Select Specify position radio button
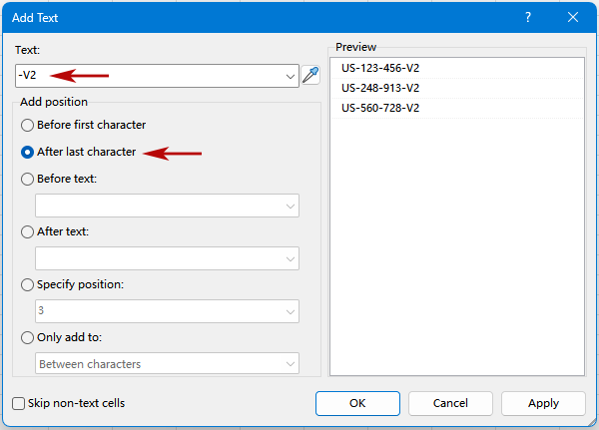 (x=27, y=285)
